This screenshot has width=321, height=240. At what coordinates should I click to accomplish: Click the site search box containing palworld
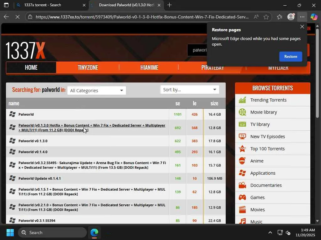pyautogui.click(x=197, y=50)
